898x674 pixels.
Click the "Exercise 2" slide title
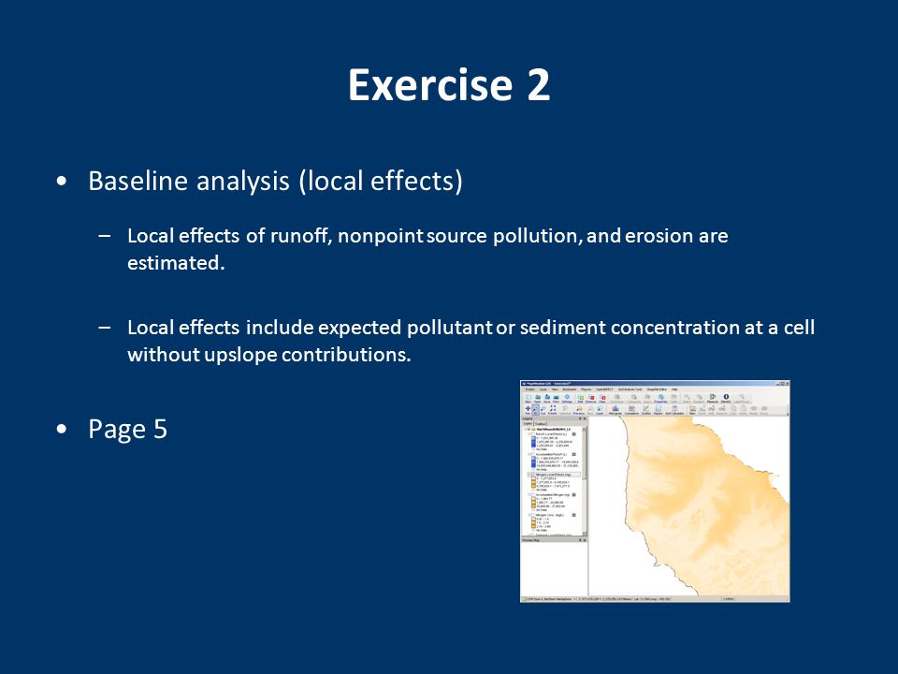pos(449,85)
